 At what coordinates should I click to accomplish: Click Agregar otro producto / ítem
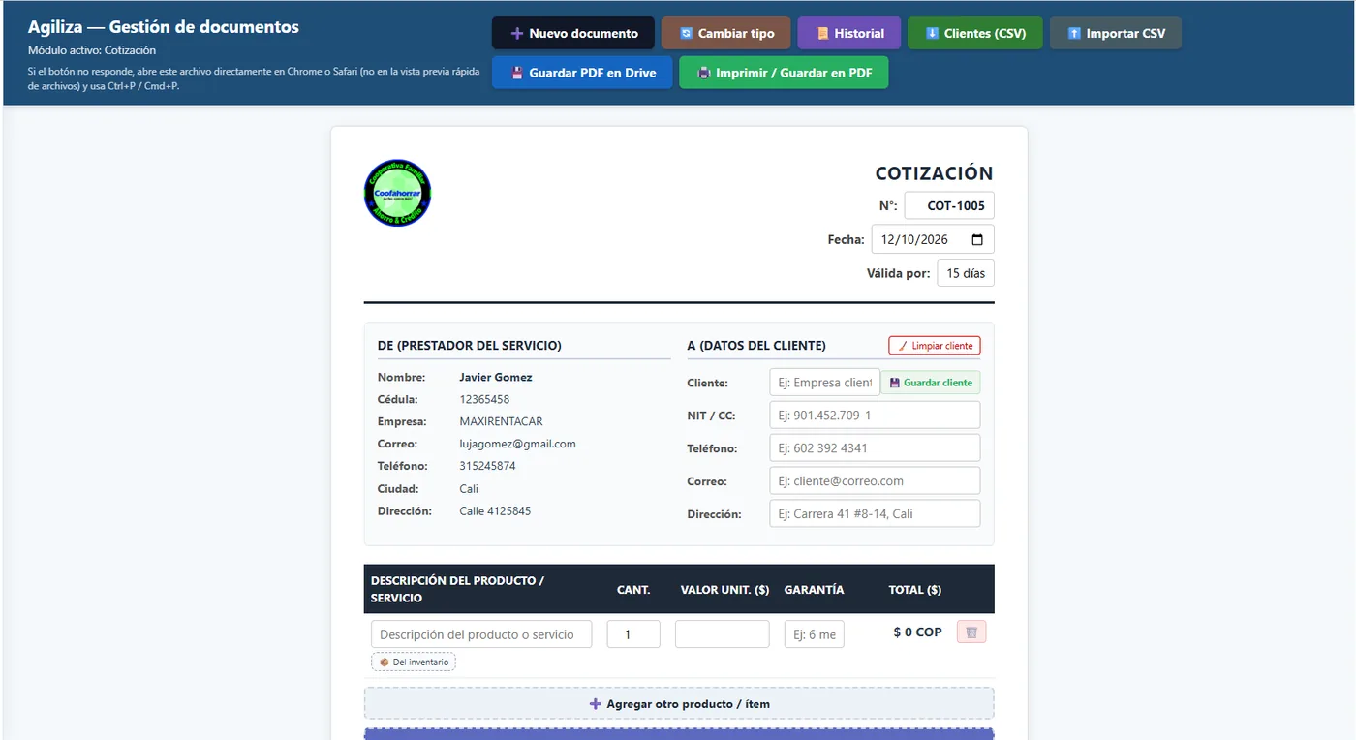(x=679, y=704)
